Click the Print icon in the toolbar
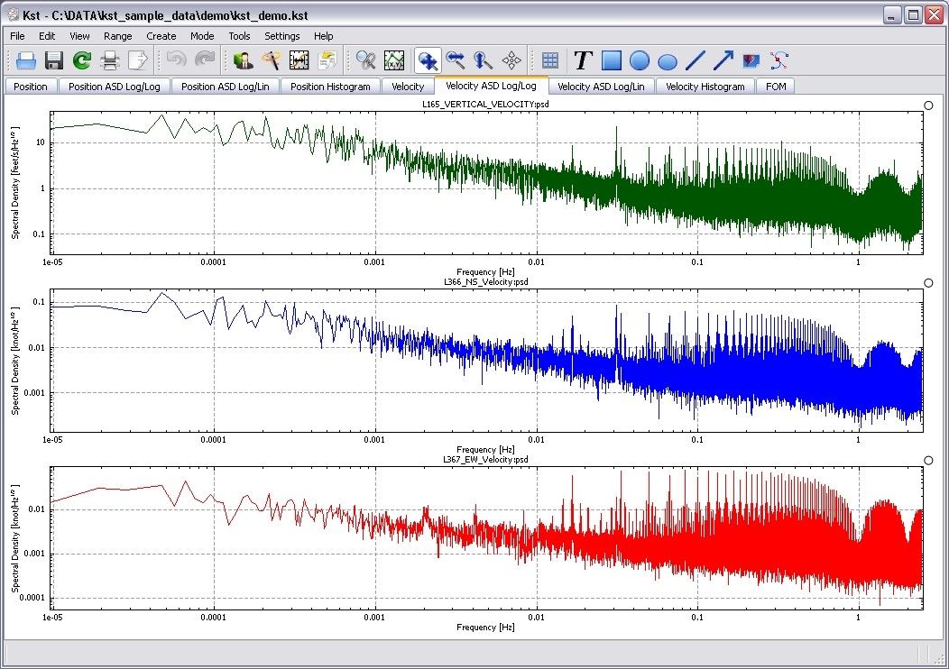The image size is (949, 669). [110, 60]
